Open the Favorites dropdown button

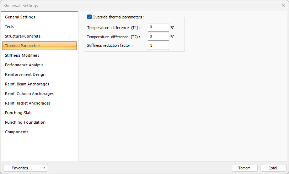pyautogui.click(x=26, y=168)
